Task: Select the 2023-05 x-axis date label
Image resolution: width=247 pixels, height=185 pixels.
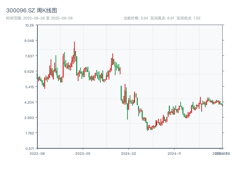Action: click(83, 153)
